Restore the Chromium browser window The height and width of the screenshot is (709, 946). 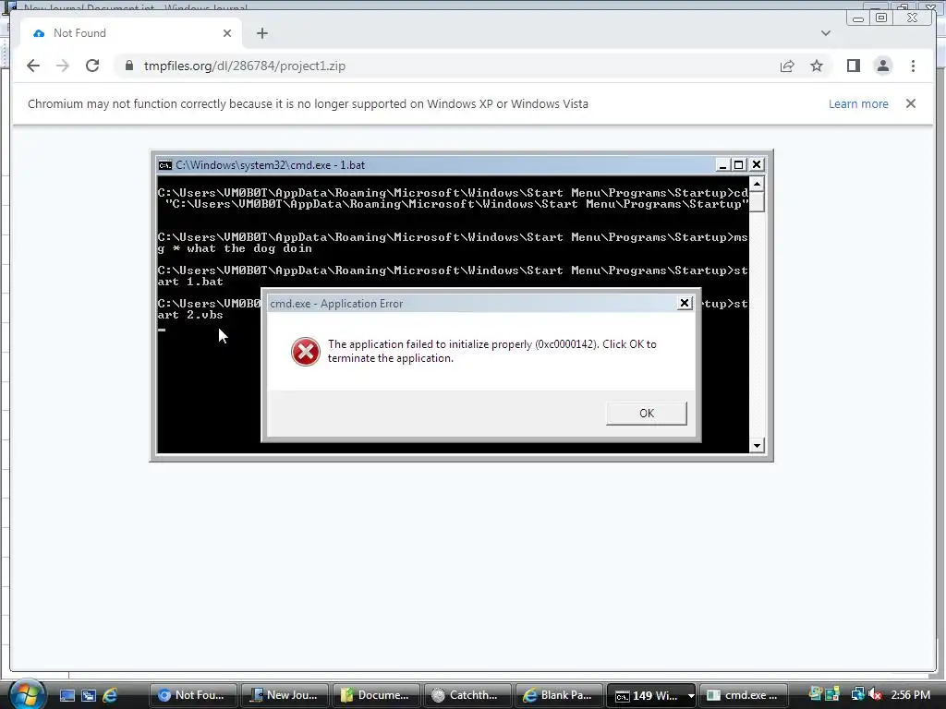881,18
